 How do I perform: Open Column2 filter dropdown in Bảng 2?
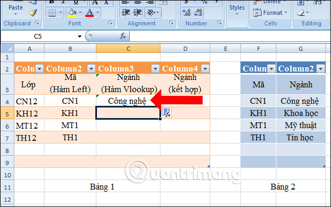point(321,69)
